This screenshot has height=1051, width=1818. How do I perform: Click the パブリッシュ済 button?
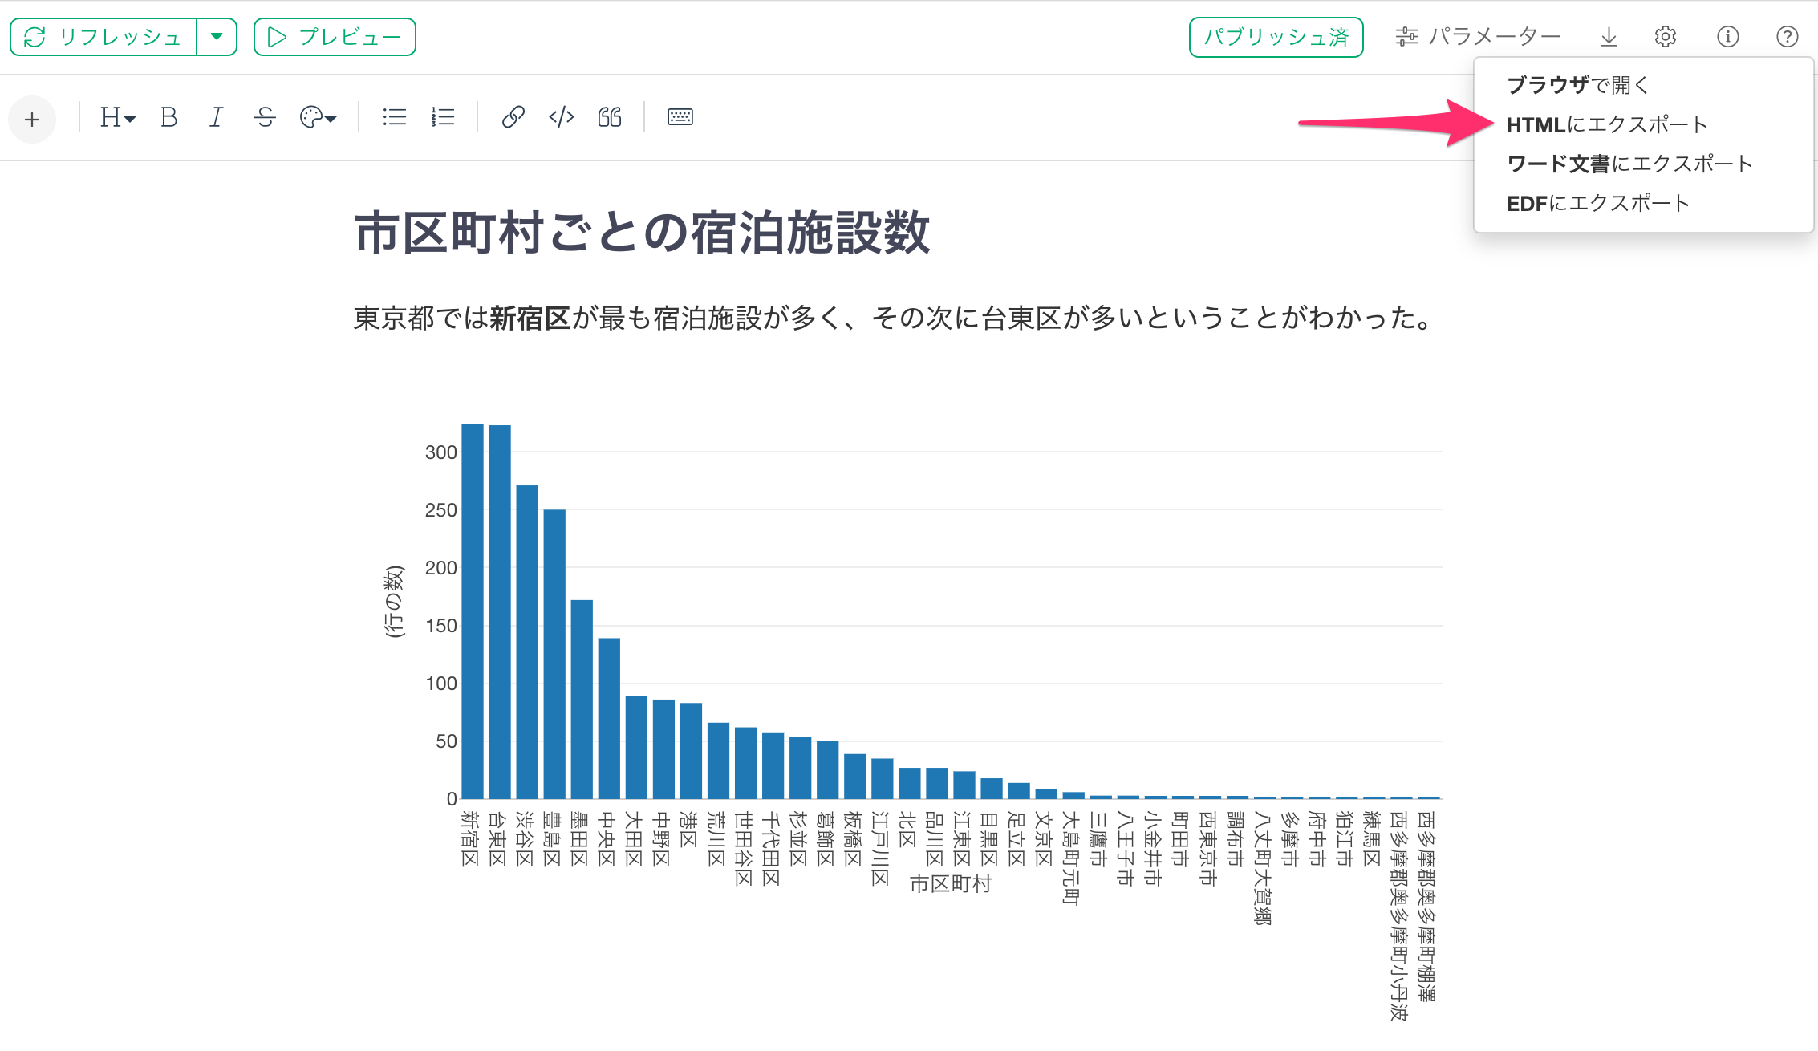point(1276,37)
